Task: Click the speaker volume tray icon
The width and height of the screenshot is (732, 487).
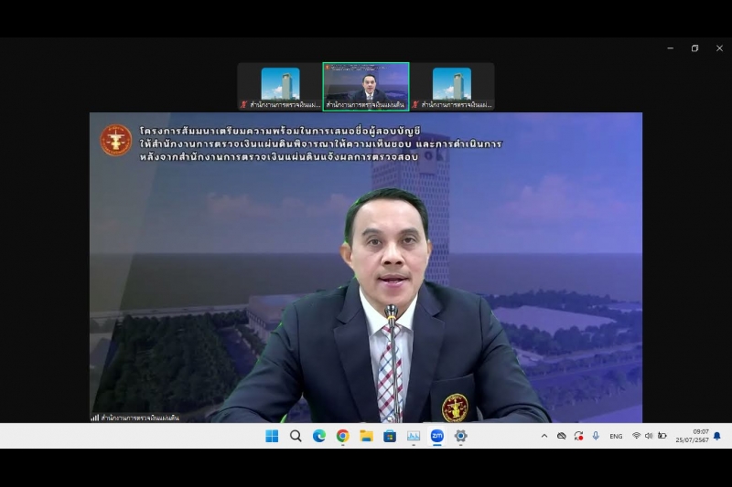Action: pyautogui.click(x=649, y=436)
